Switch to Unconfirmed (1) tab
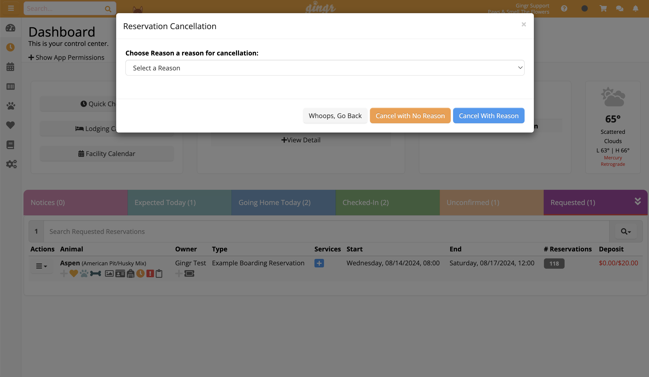 coord(492,203)
